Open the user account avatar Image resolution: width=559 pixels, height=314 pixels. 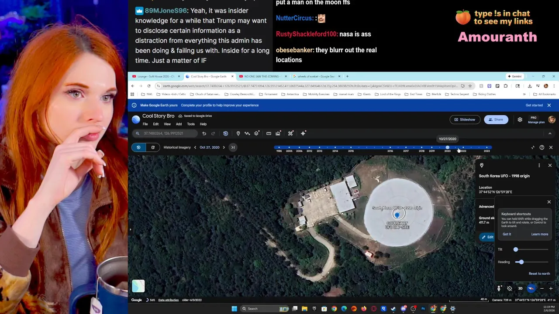click(x=552, y=119)
